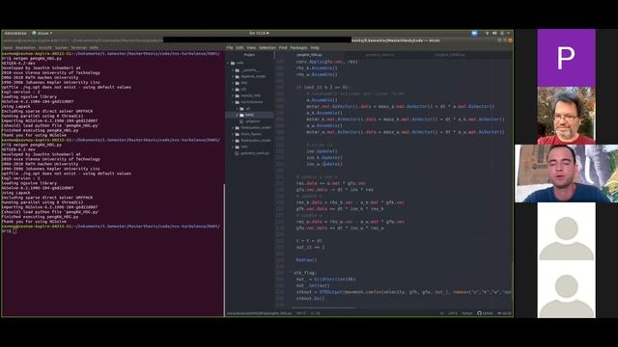
Task: Click the file path in Atom status bar
Action: [259, 313]
